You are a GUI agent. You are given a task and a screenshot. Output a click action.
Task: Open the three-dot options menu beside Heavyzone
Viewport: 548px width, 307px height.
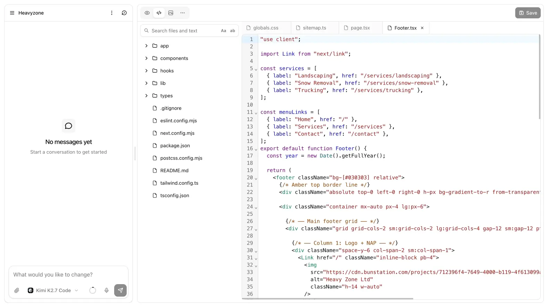[112, 13]
